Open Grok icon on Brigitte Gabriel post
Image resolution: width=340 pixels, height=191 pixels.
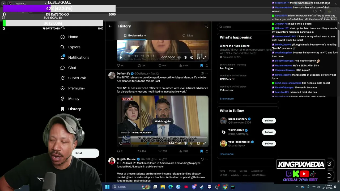(202, 159)
